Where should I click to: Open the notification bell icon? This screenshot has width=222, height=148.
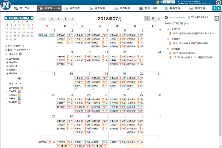[x=158, y=2]
